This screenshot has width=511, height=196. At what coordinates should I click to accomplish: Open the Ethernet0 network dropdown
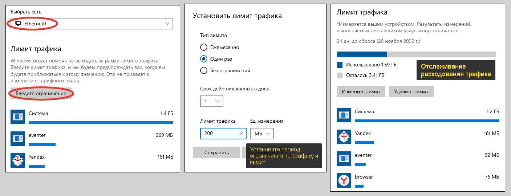pyautogui.click(x=92, y=24)
